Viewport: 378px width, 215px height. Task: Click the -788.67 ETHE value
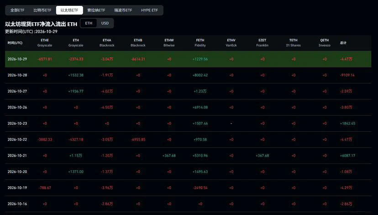45,188
